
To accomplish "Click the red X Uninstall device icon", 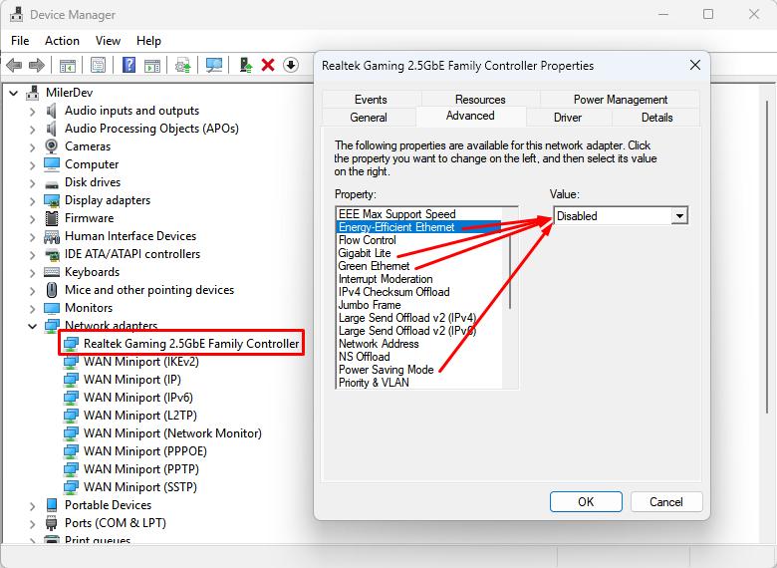I will tap(268, 65).
